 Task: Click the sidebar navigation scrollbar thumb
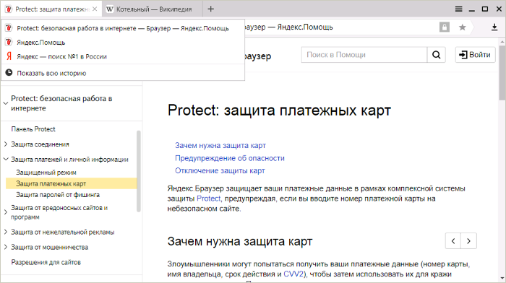139,171
